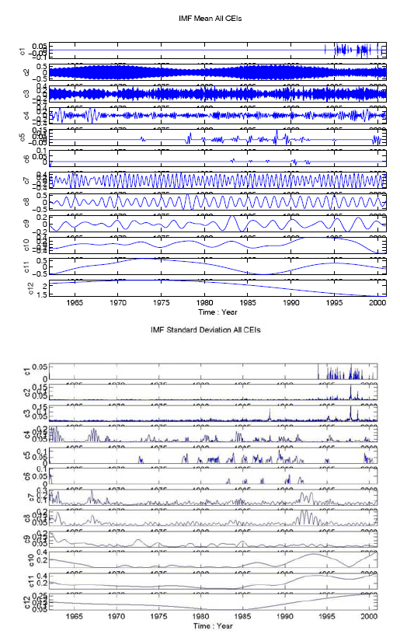Click the c5 subplot in IMF Mean chart
Image resolution: width=400 pixels, height=634 pixels.
[x=217, y=137]
